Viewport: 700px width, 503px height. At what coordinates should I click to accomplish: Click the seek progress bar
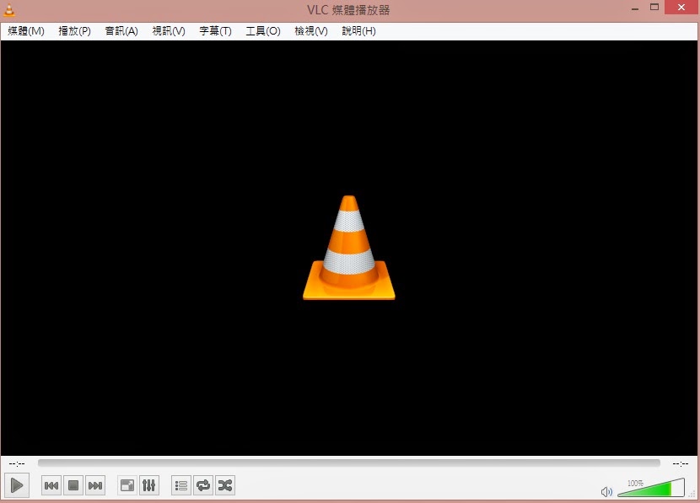[348, 463]
